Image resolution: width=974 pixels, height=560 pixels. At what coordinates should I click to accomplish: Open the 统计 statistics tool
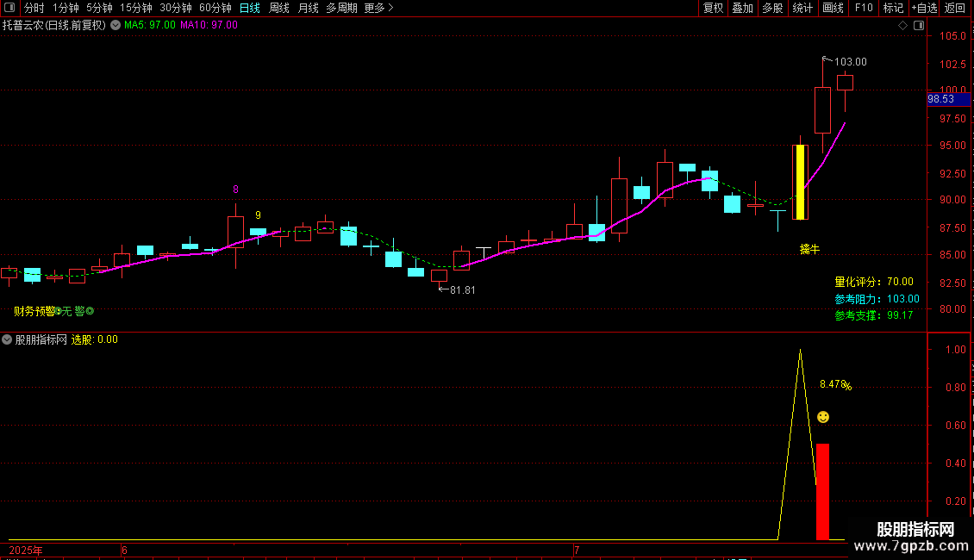(802, 8)
